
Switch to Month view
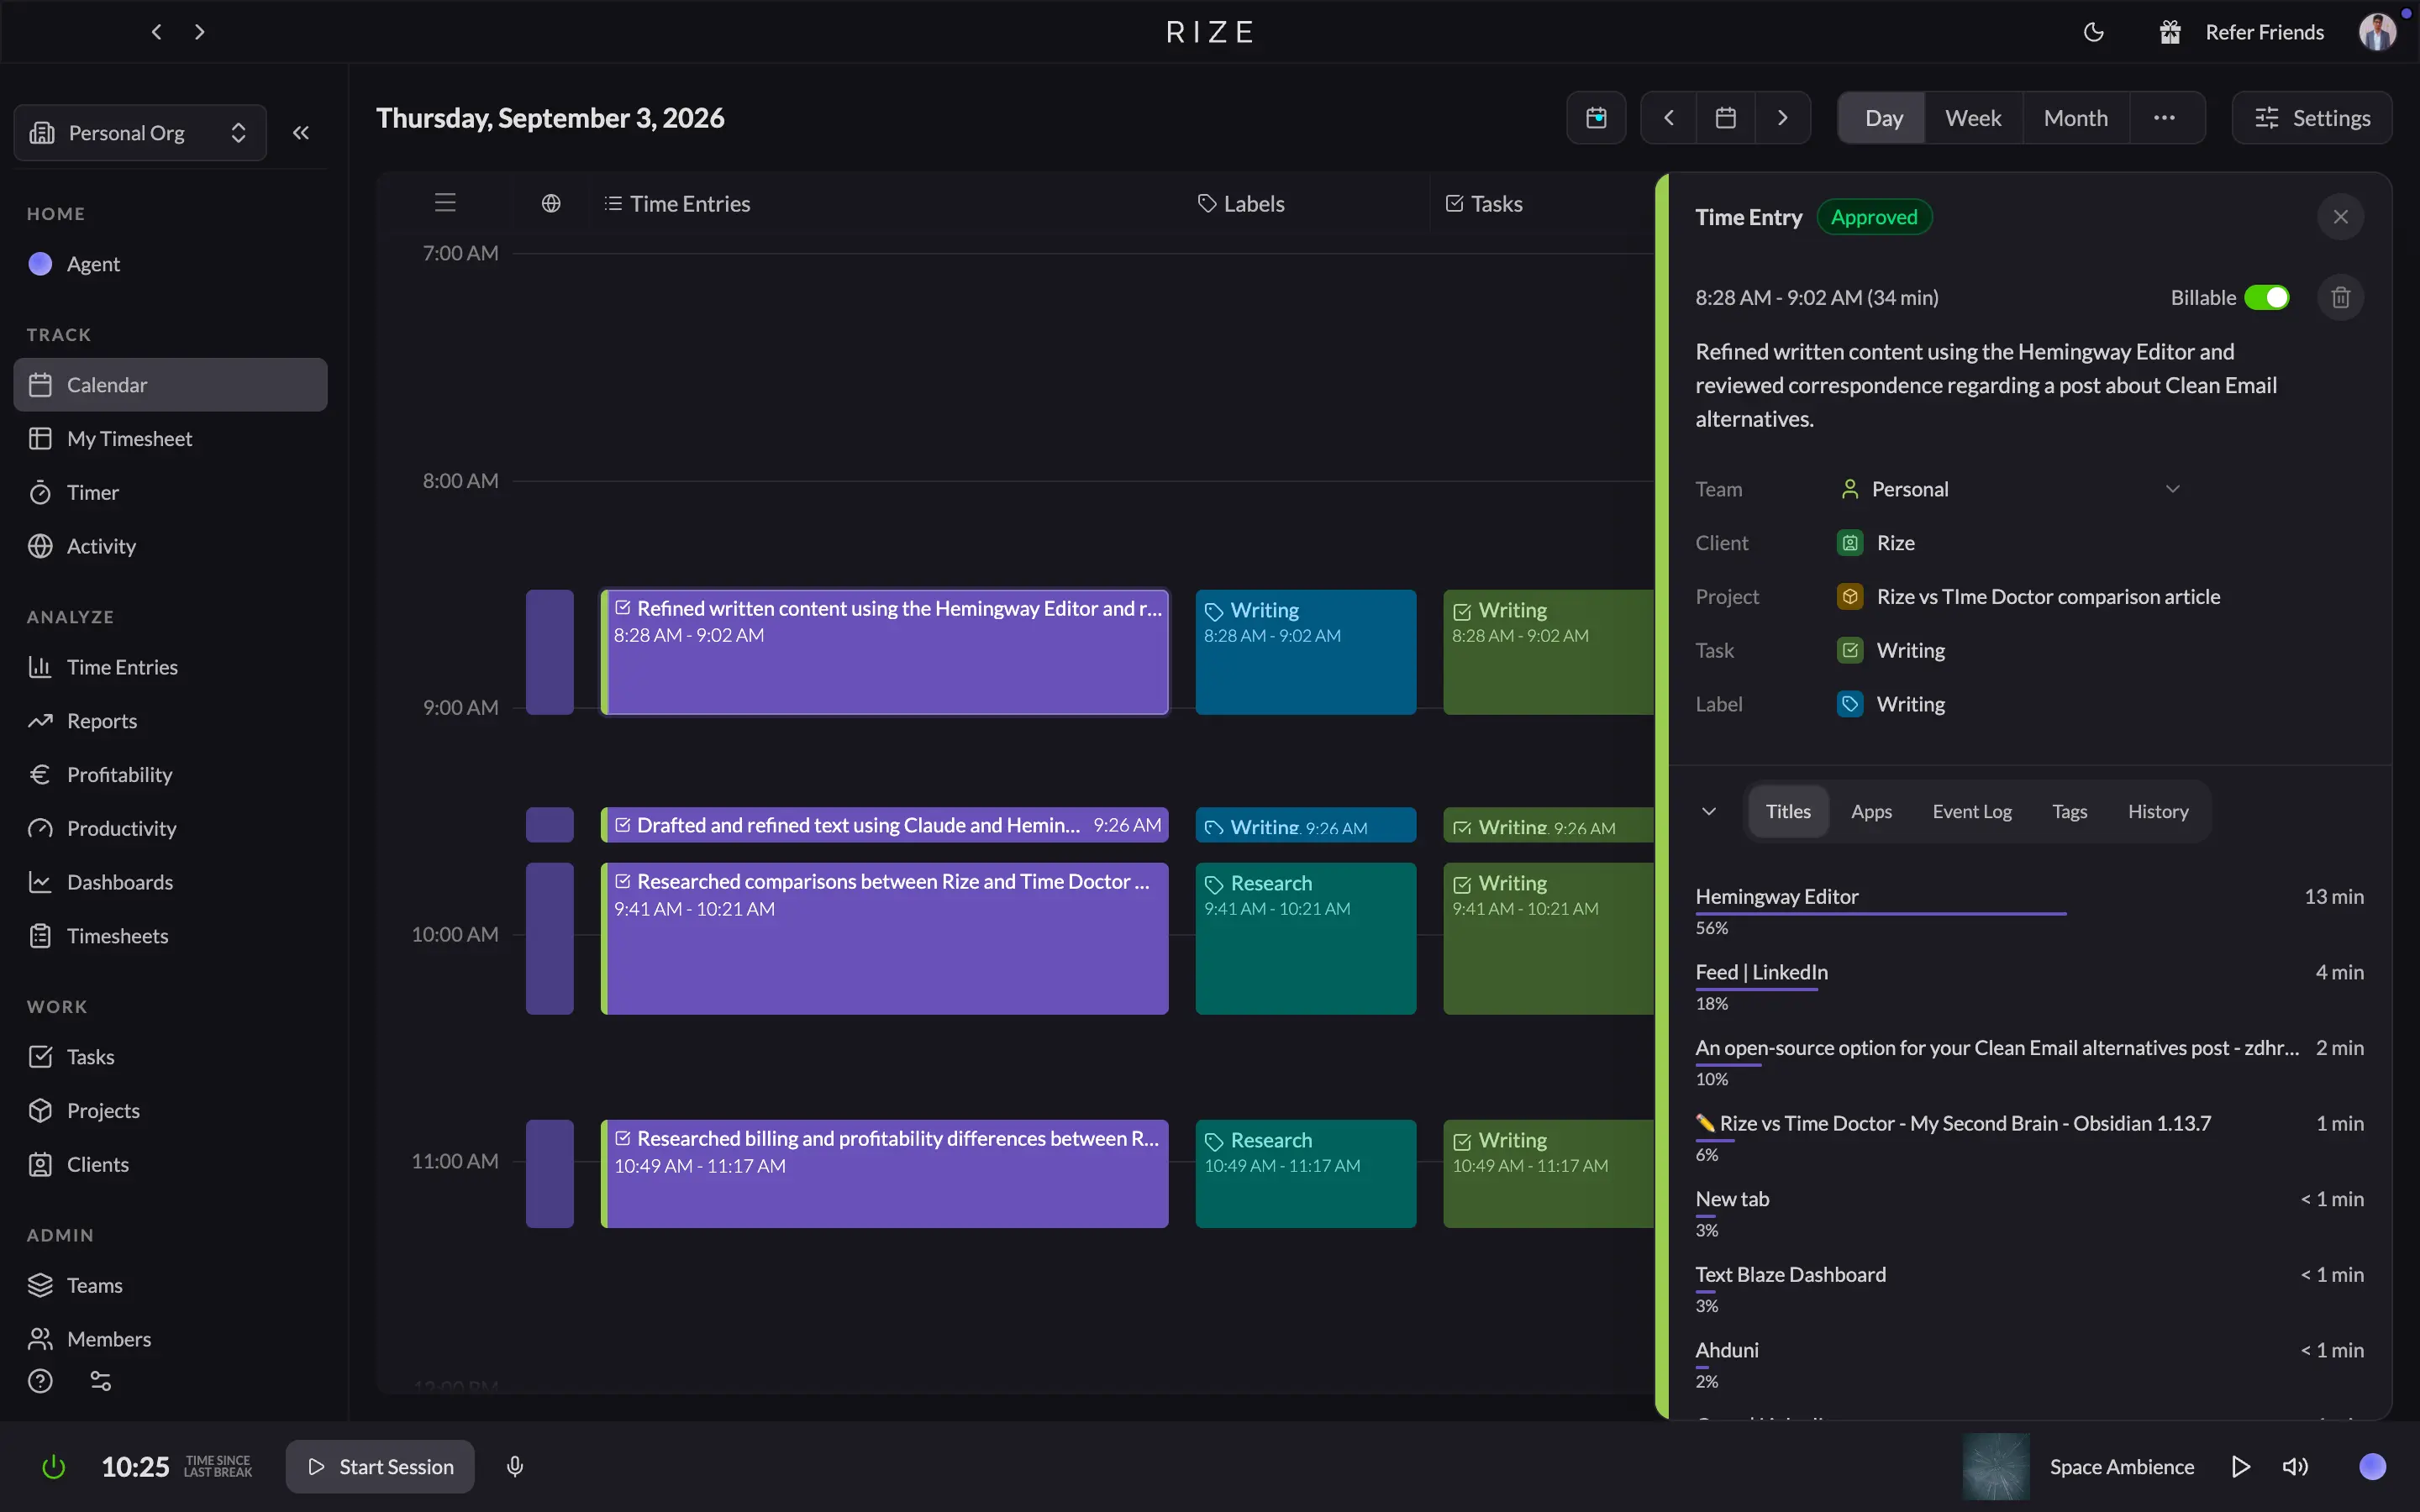tap(2076, 118)
